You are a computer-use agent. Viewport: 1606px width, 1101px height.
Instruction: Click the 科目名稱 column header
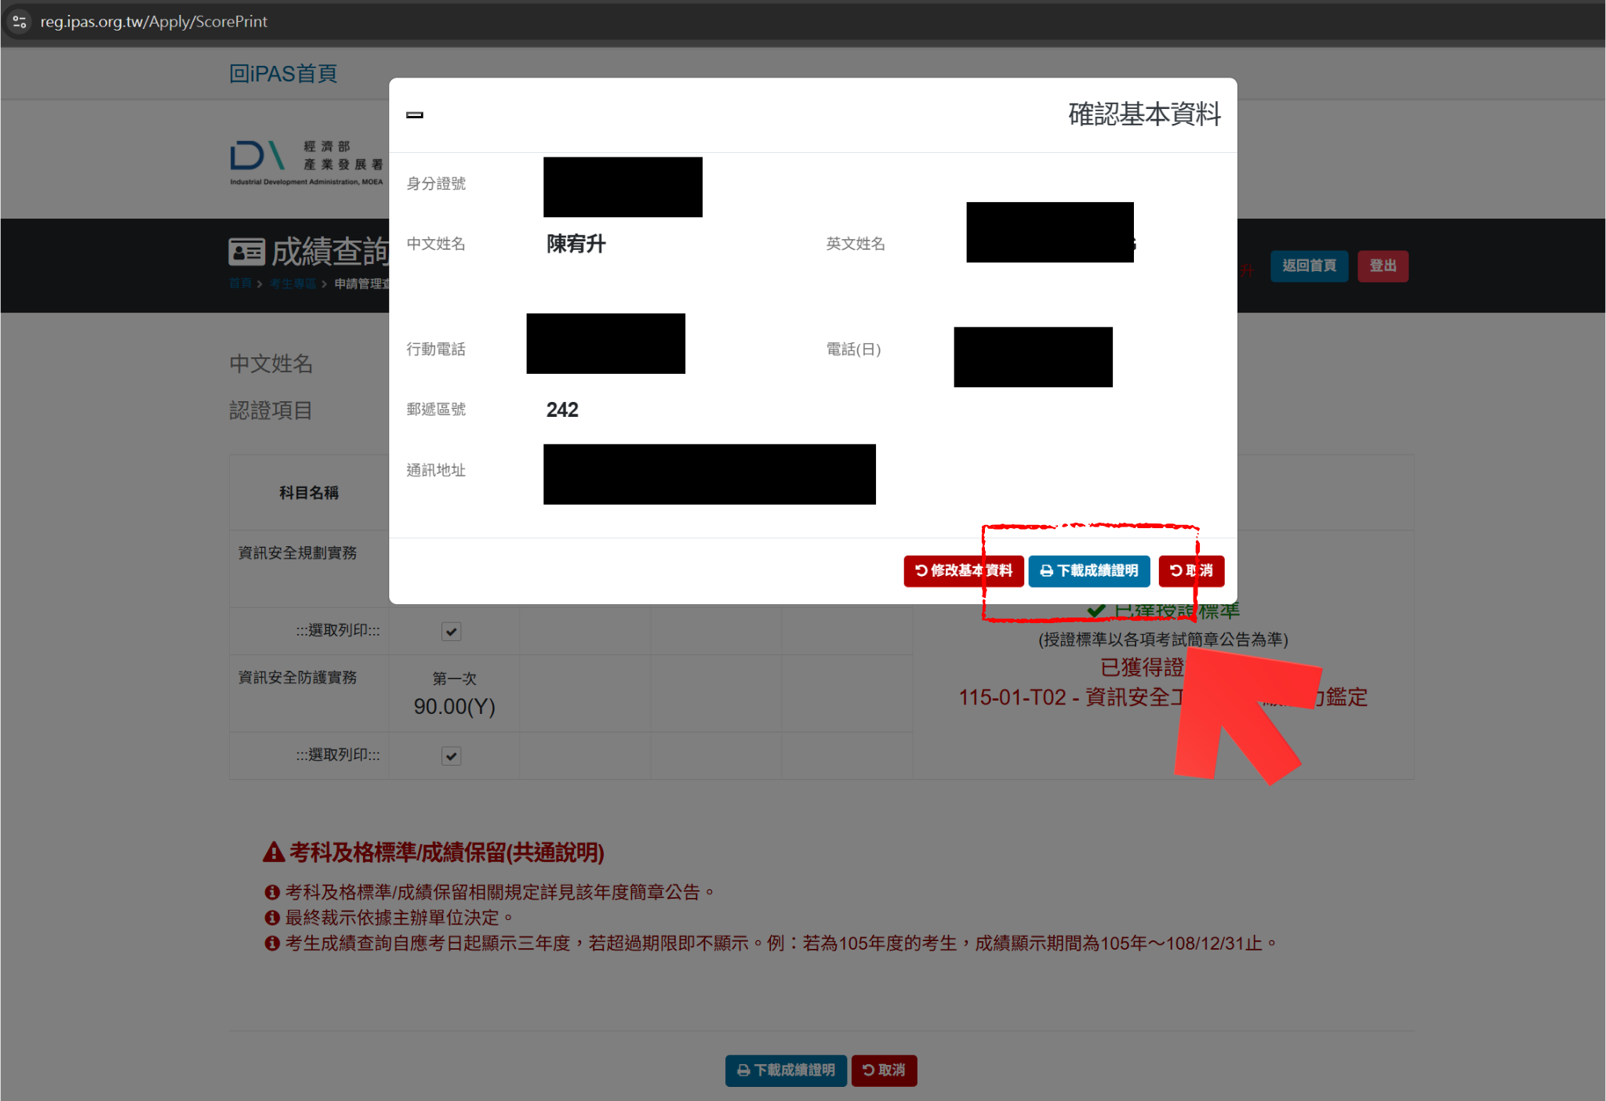(309, 493)
